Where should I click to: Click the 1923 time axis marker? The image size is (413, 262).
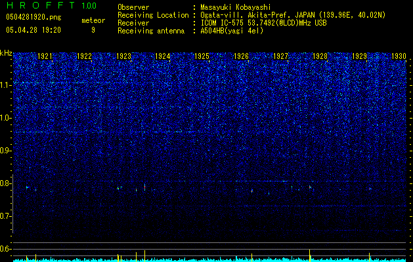[123, 56]
